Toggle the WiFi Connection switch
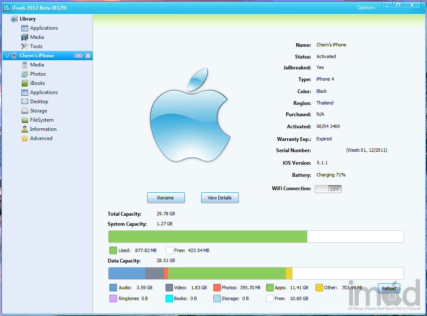The height and width of the screenshot is (316, 427). tap(328, 189)
